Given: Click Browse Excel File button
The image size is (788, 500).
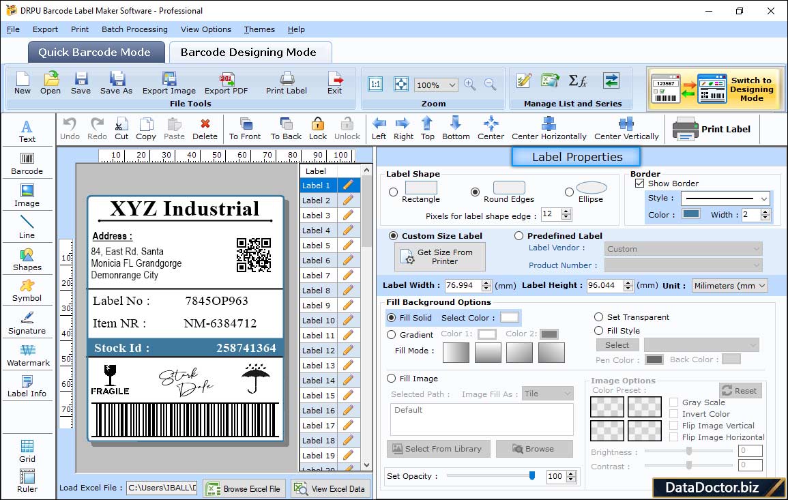Looking at the screenshot, I should 244,488.
